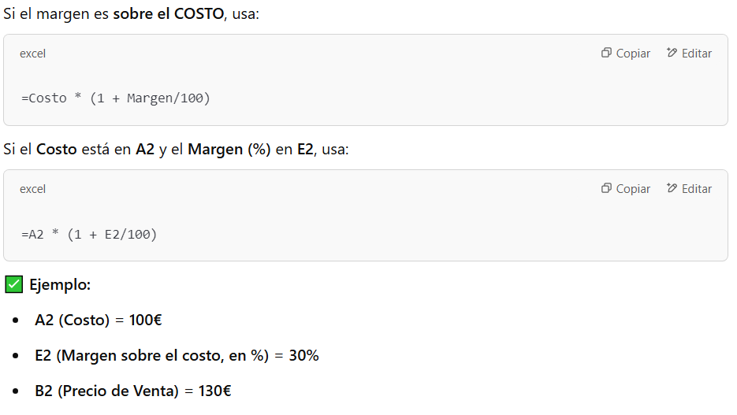Click the bullet 'E2 (Margen sobre el costo, en %)'
The image size is (737, 415).
(177, 356)
